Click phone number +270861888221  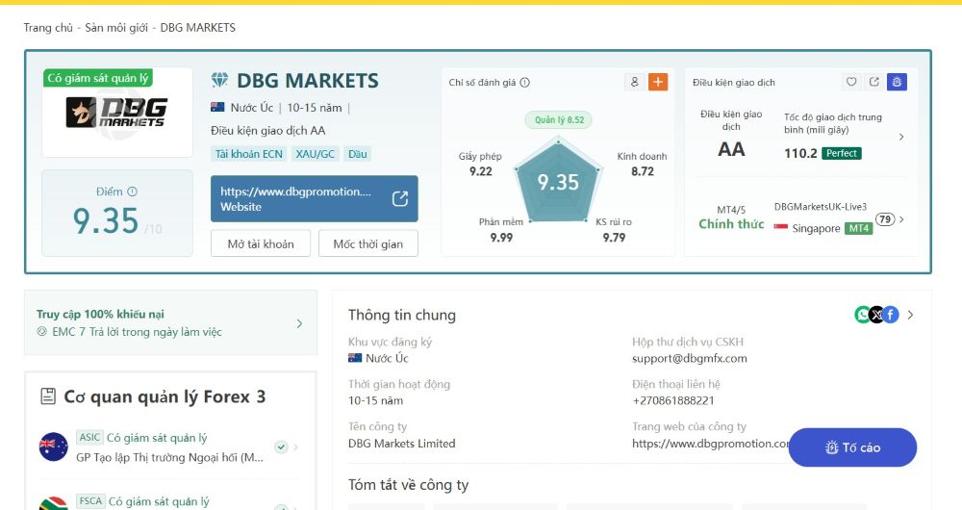click(x=673, y=400)
